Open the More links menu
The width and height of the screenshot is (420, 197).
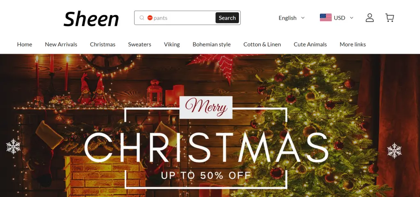coord(352,44)
